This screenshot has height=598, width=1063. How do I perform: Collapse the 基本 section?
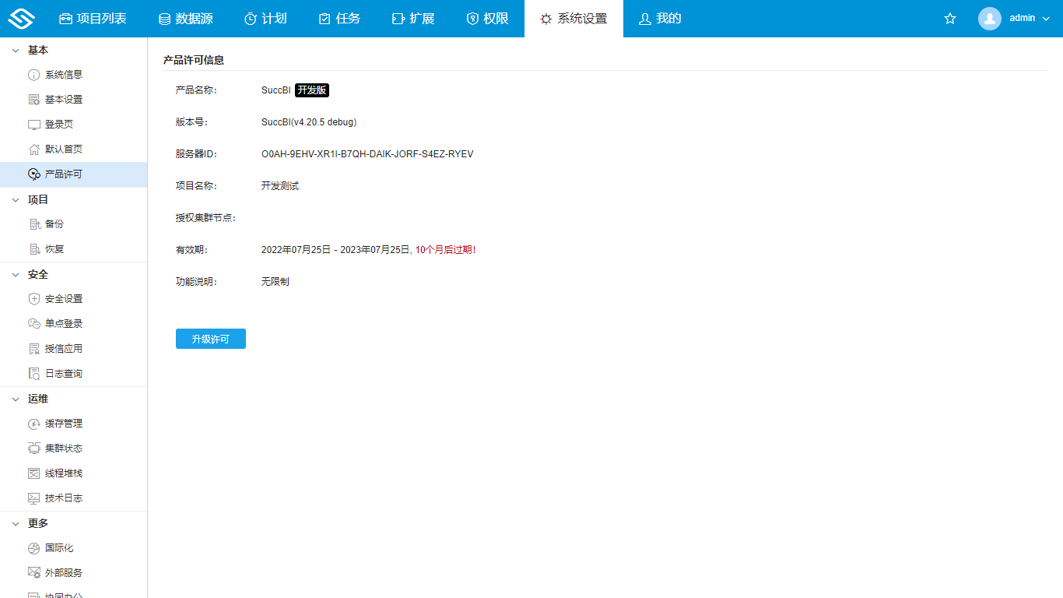pyautogui.click(x=31, y=49)
